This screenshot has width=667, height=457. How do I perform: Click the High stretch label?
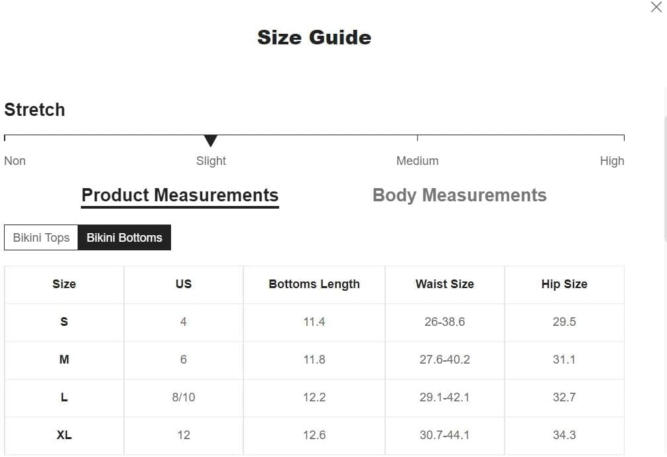tap(612, 161)
